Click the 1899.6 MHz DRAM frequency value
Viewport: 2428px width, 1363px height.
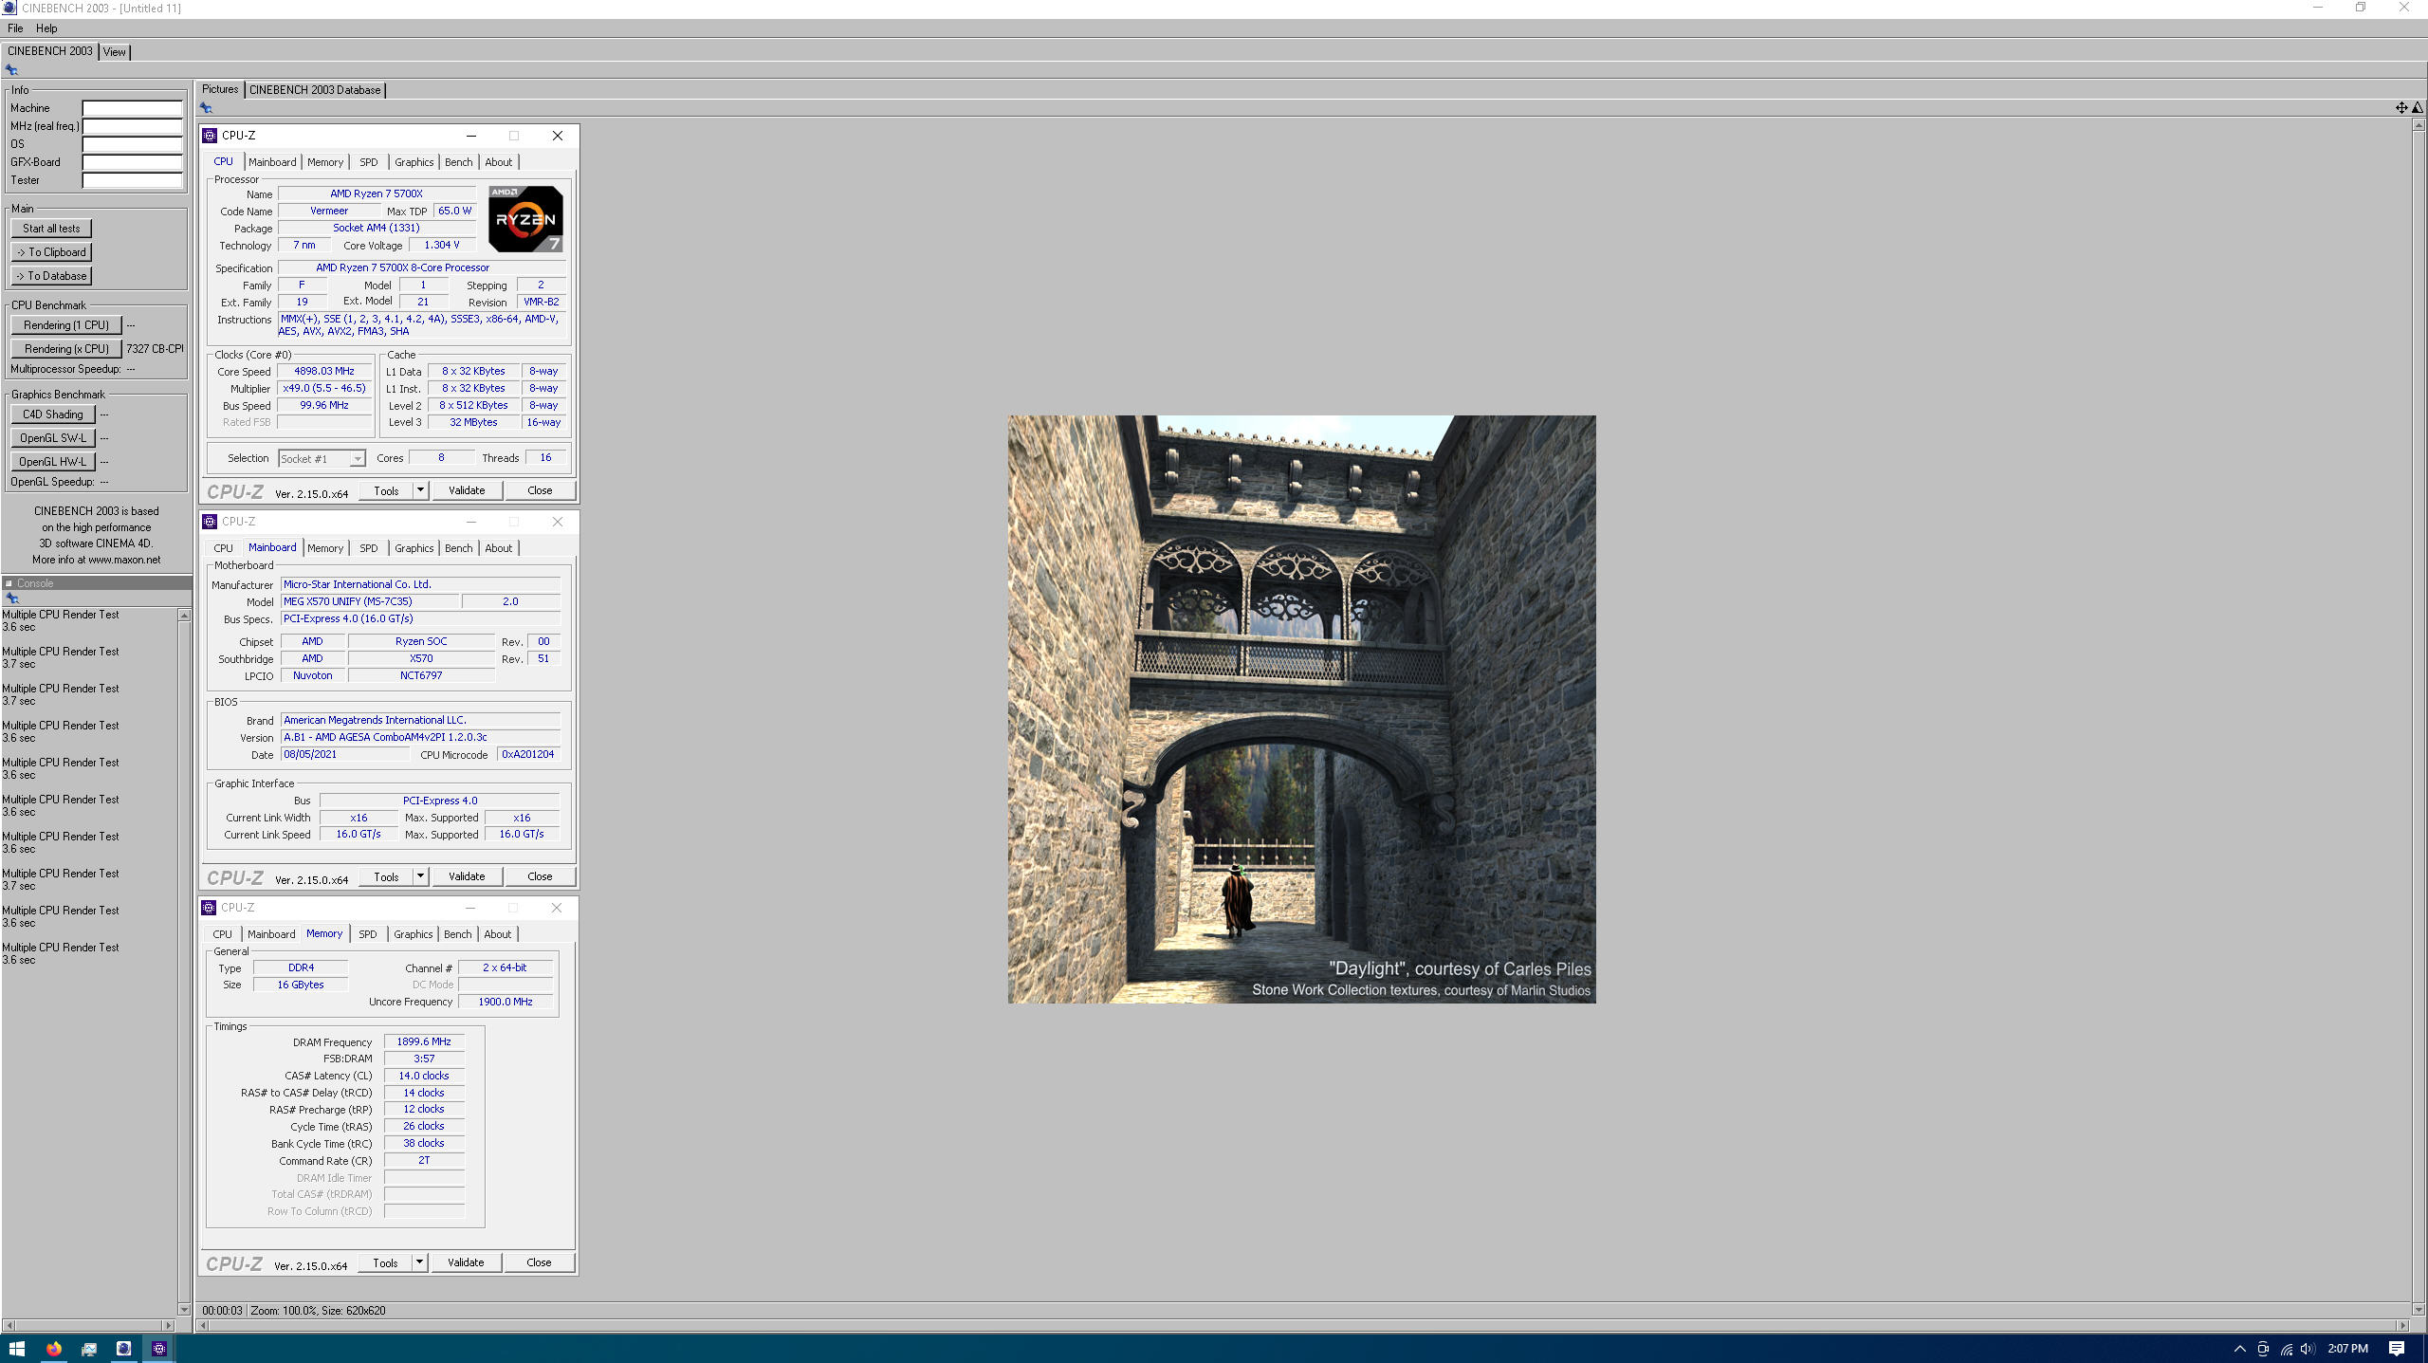click(424, 1041)
